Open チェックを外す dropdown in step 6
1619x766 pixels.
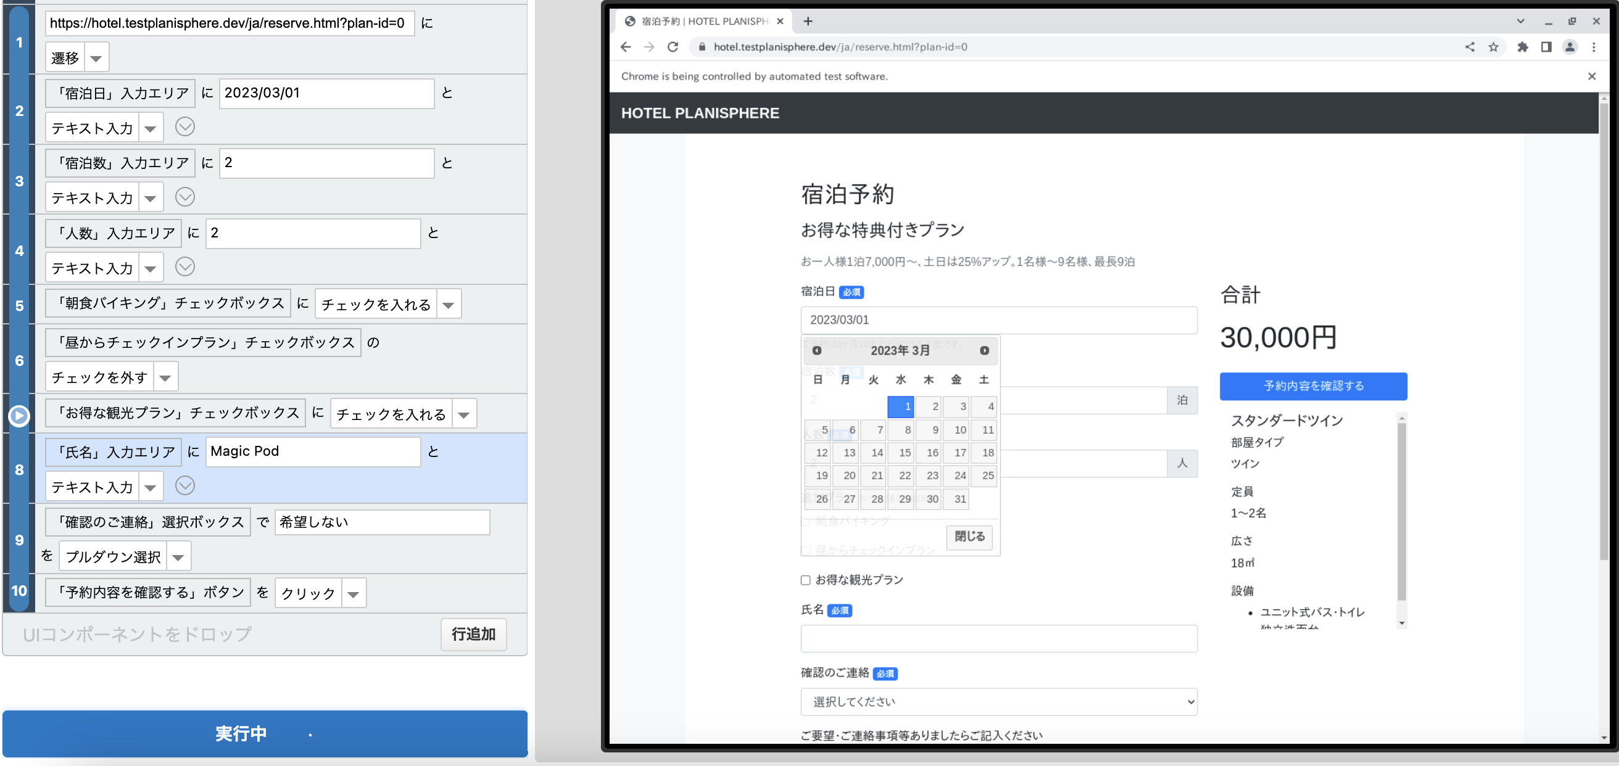click(165, 377)
